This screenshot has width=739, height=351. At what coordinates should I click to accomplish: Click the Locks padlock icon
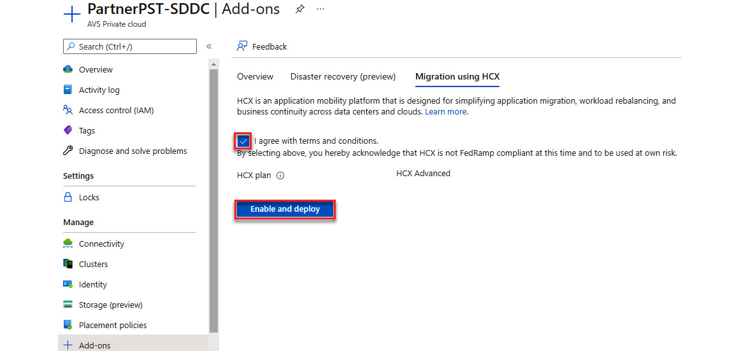(x=68, y=197)
